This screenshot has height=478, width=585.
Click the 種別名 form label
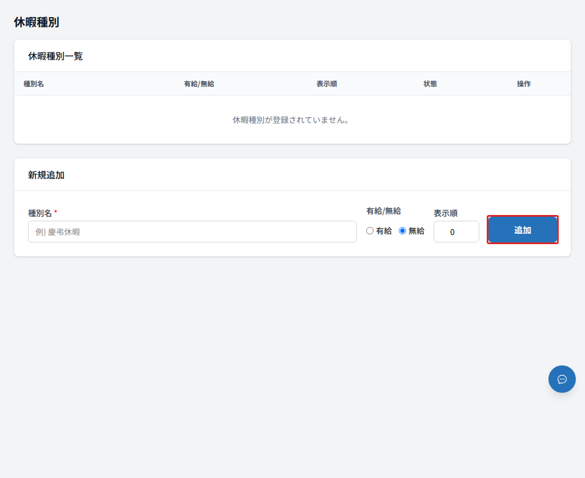[40, 213]
